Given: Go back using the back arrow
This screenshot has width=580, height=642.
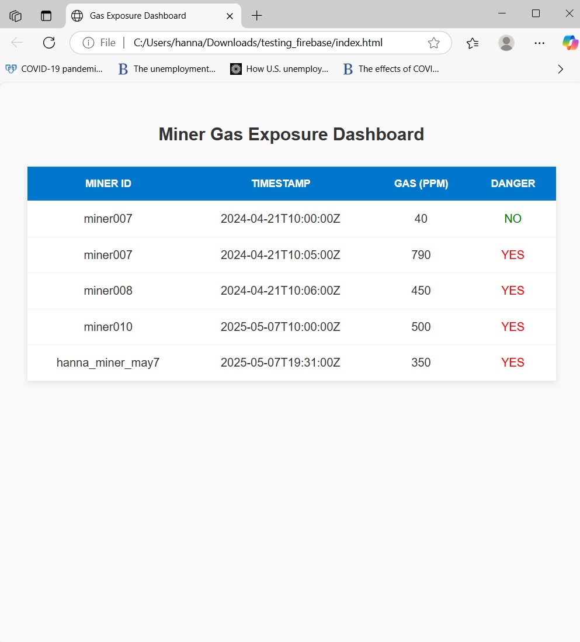Looking at the screenshot, I should (17, 43).
